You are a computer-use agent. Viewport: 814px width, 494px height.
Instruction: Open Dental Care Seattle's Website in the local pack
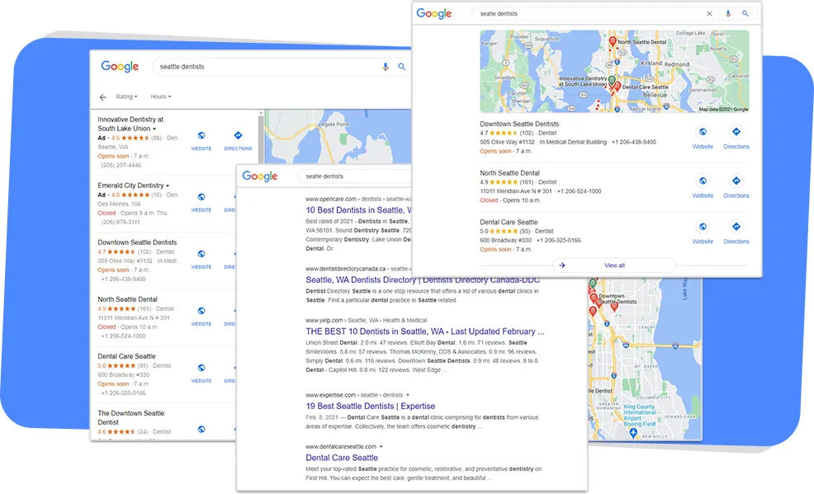coord(703,227)
